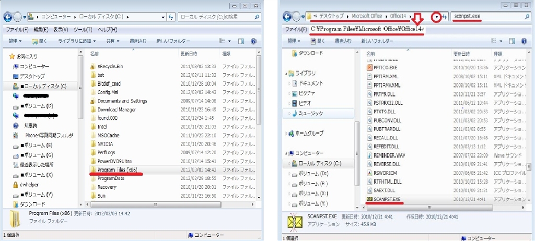
Task: Open the 整理 dropdown in right window
Action: point(294,41)
